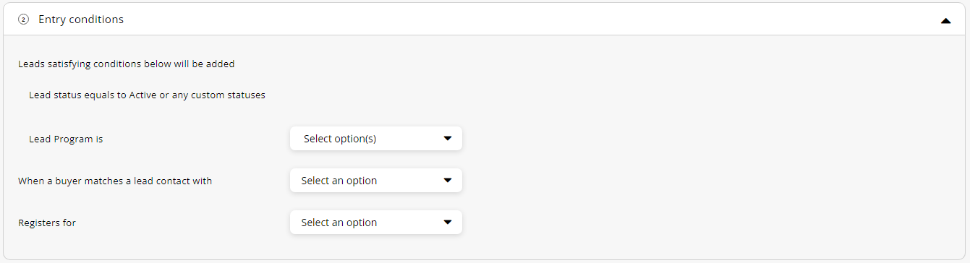
Task: Click "When a buyer matches a lead contact with" label
Action: click(115, 181)
